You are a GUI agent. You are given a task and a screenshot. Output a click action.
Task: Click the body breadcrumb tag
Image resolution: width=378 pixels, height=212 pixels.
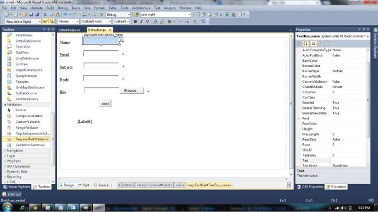pos(142,185)
